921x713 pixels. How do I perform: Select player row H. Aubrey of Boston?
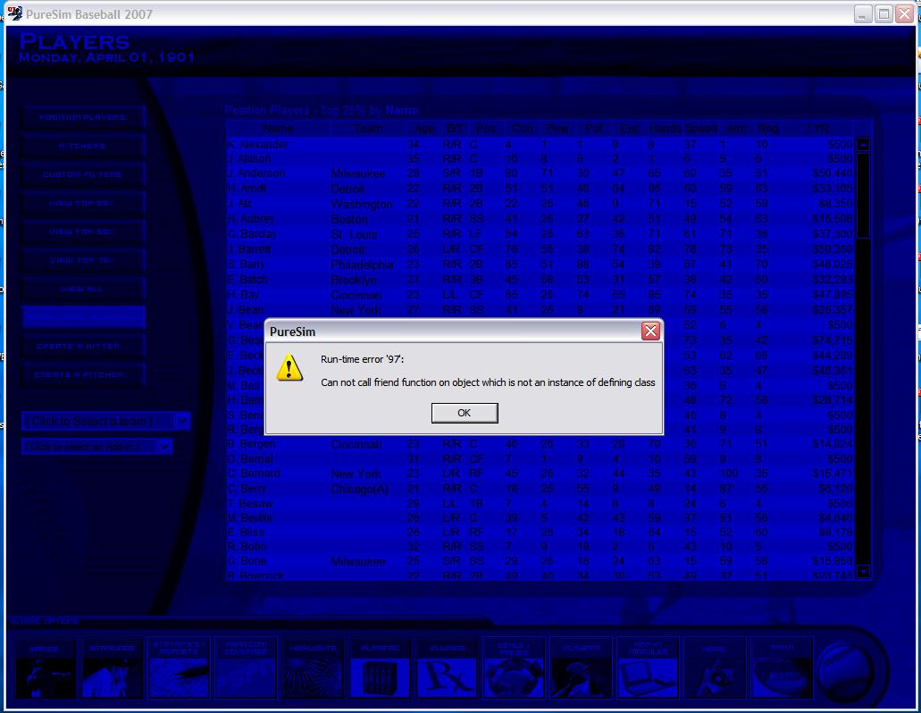click(540, 219)
